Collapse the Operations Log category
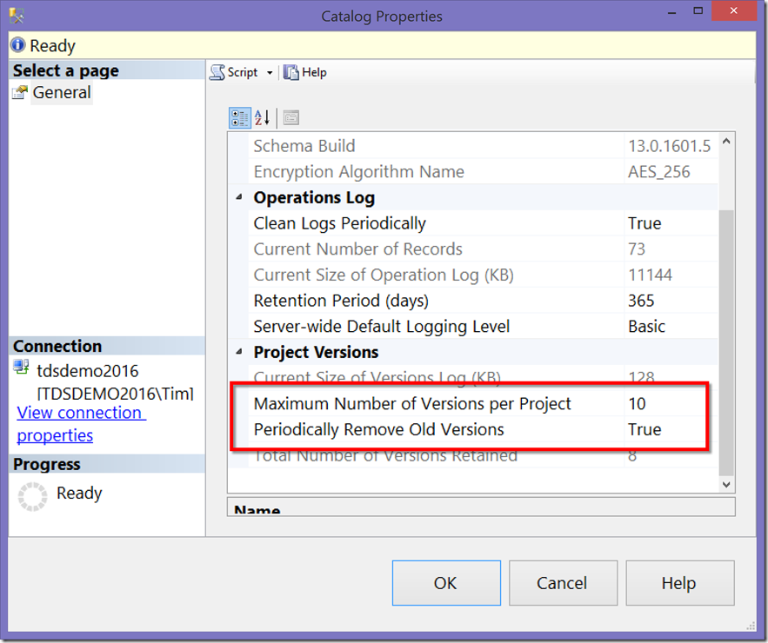The width and height of the screenshot is (768, 643). 238,197
